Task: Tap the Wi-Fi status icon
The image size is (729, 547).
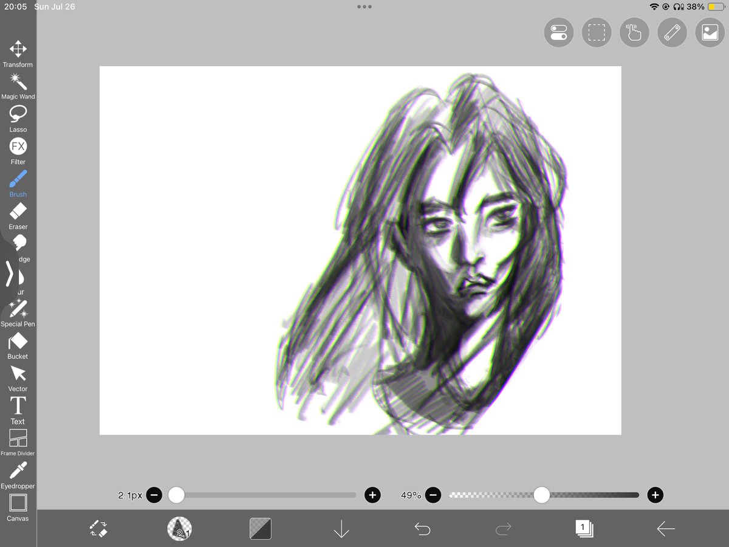Action: pos(654,7)
